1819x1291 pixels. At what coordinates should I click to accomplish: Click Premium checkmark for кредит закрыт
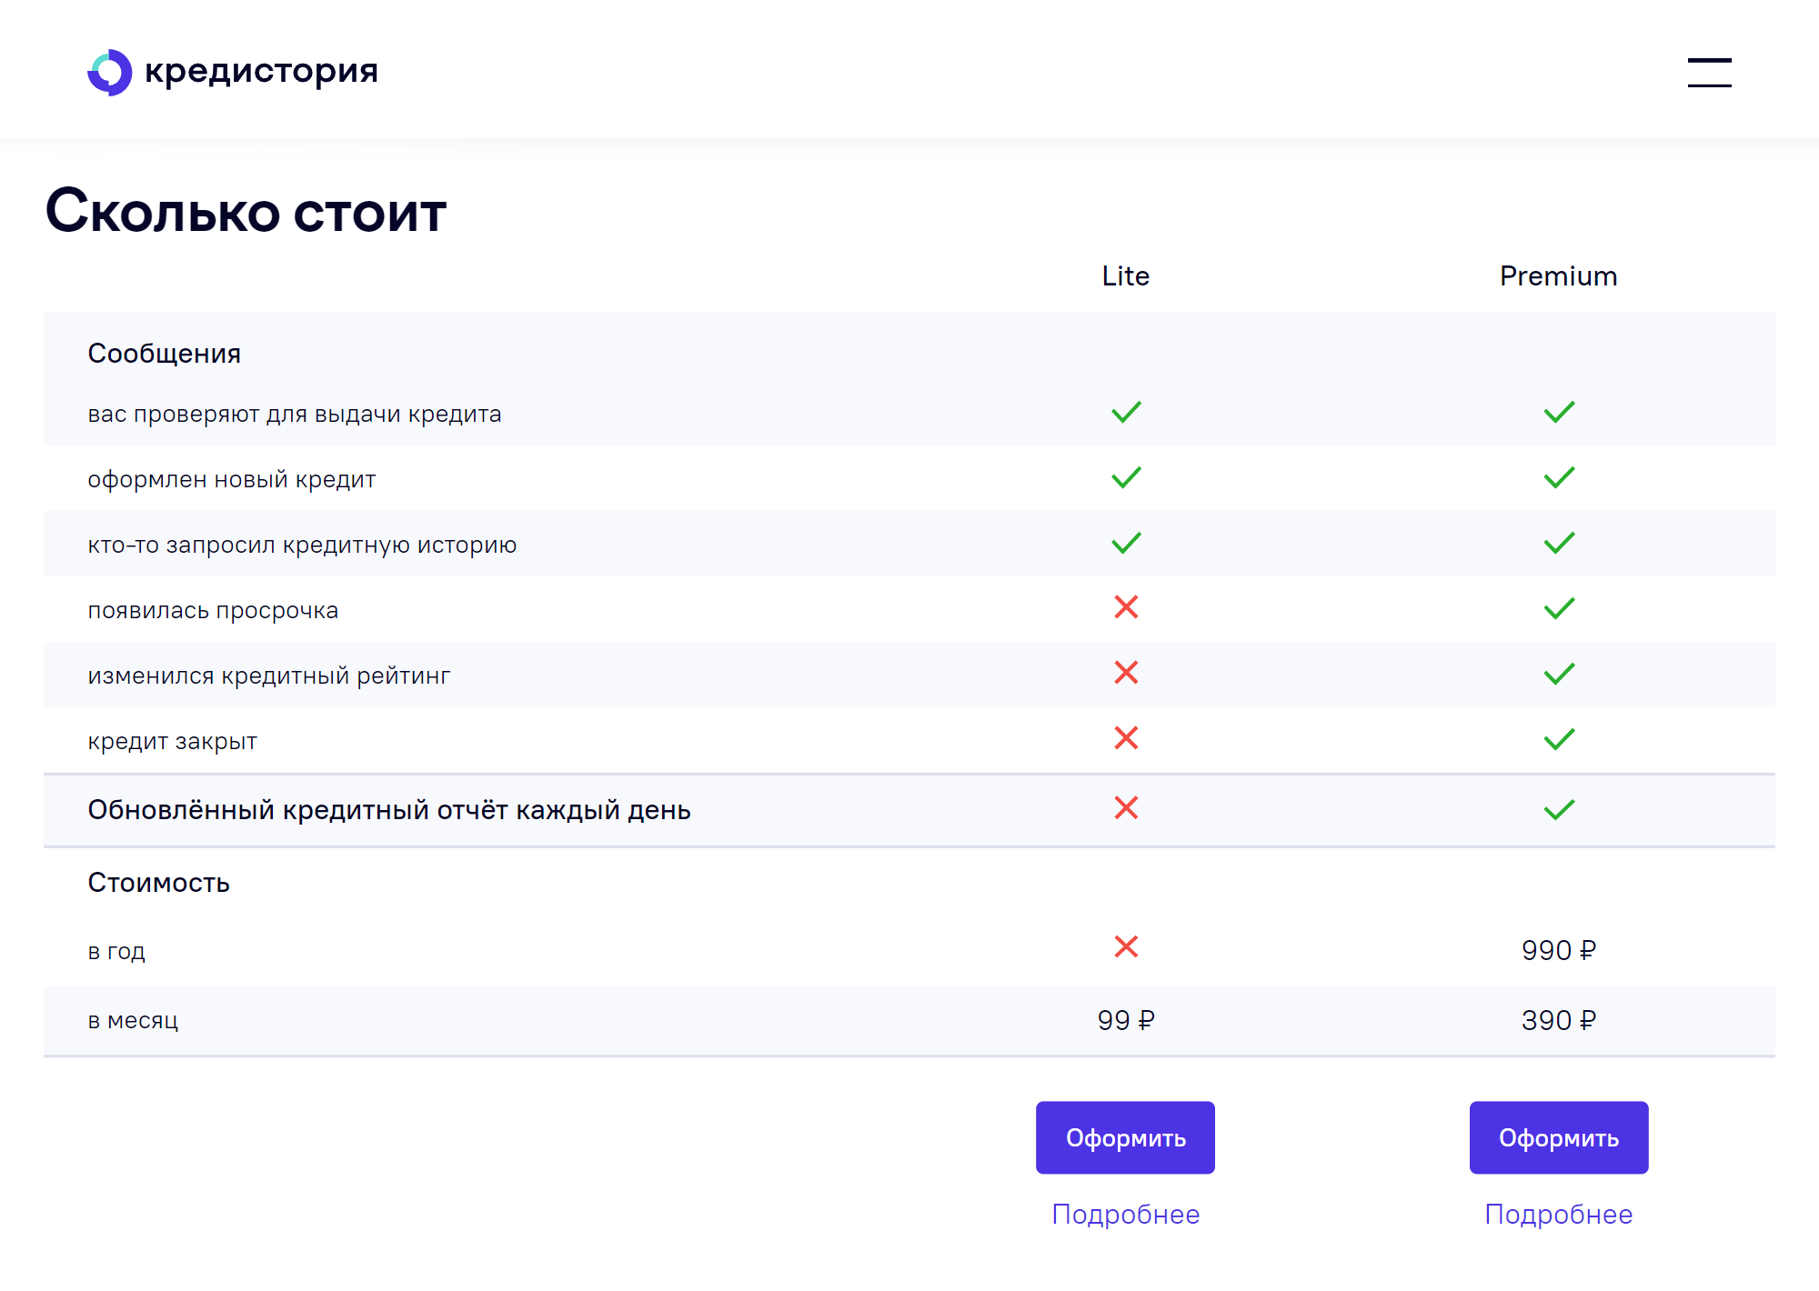tap(1559, 739)
